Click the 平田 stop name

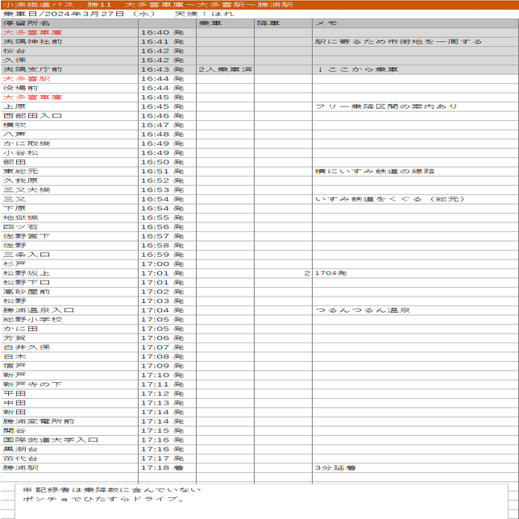[15, 394]
